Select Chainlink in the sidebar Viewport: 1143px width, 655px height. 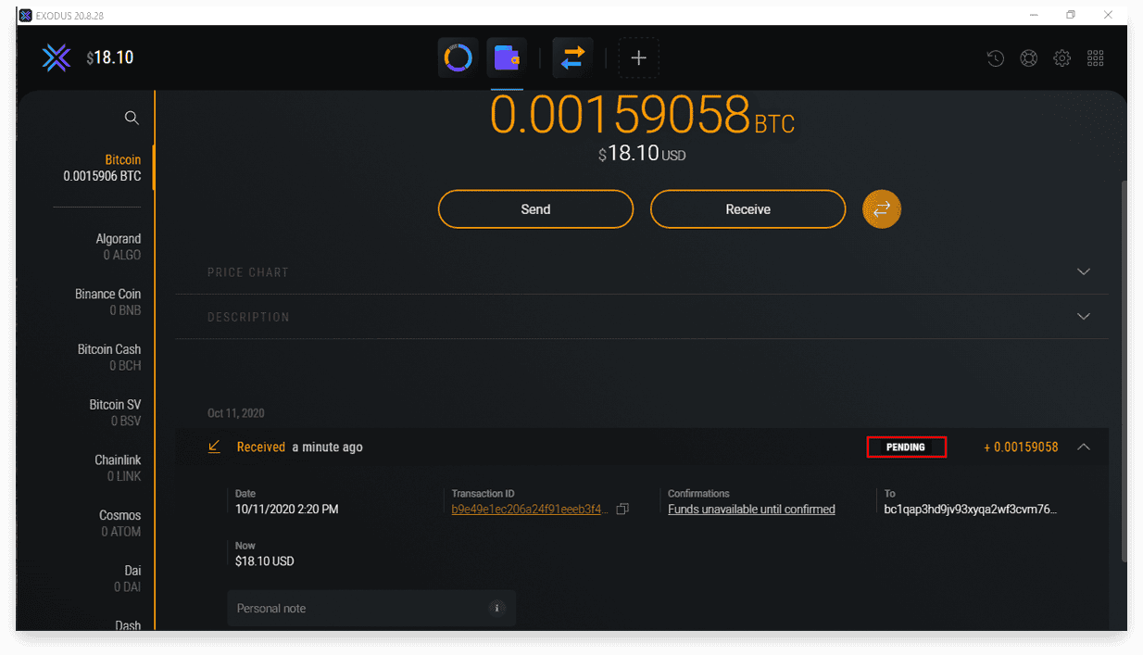coord(118,468)
